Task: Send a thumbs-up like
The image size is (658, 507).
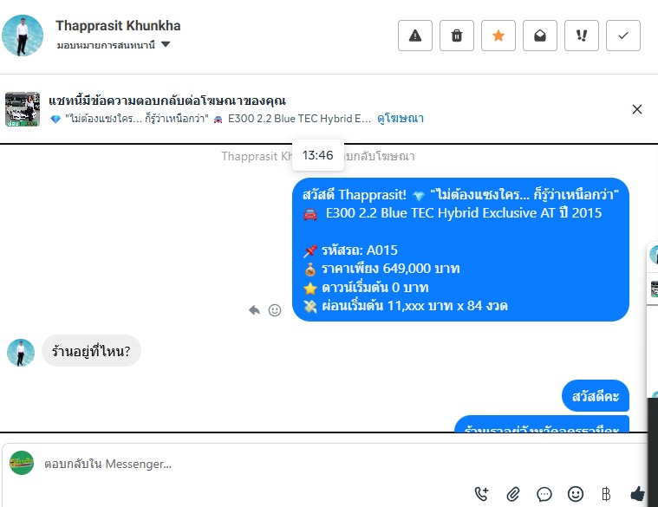Action: click(x=638, y=494)
